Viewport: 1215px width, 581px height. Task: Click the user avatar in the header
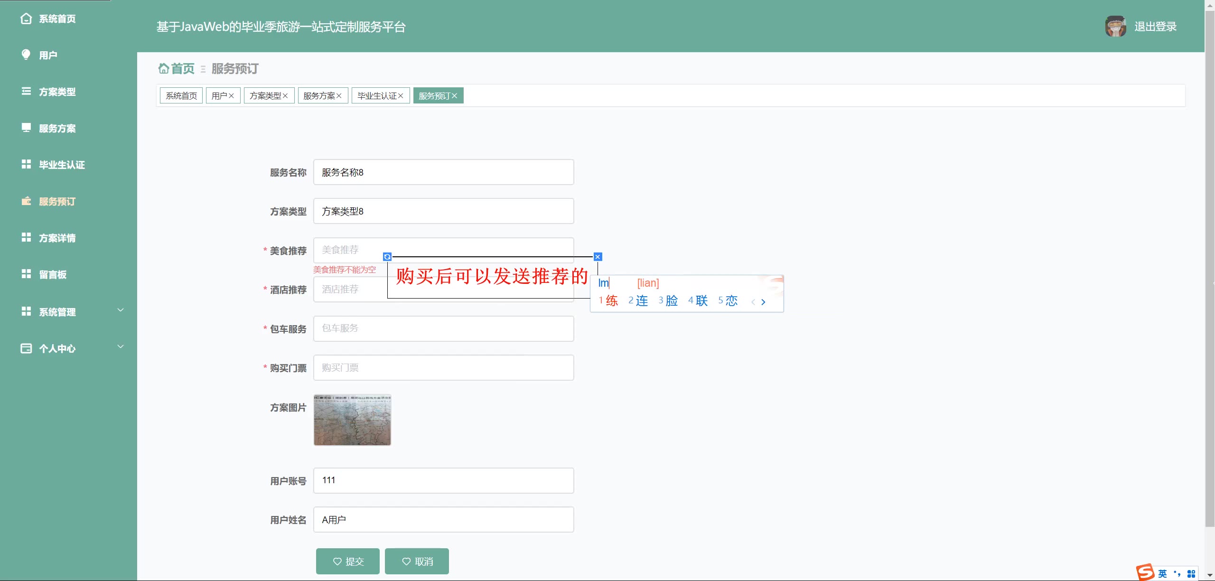[1115, 27]
